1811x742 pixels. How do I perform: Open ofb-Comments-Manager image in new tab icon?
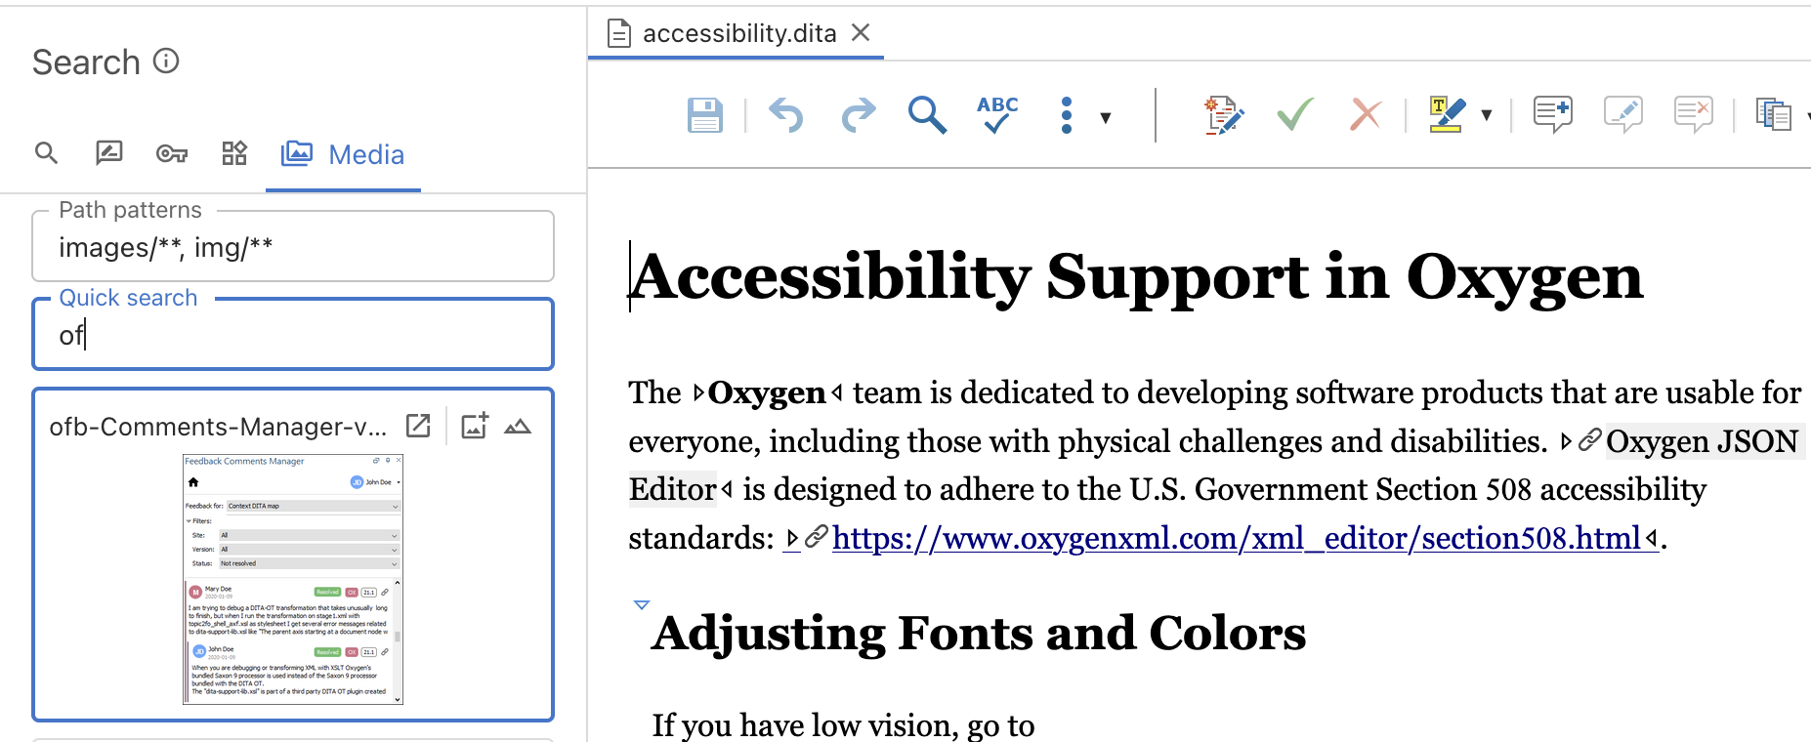coord(418,426)
